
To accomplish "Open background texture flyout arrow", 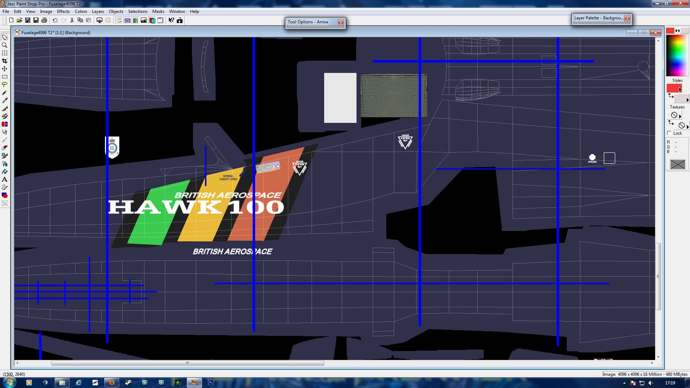I will point(687,126).
